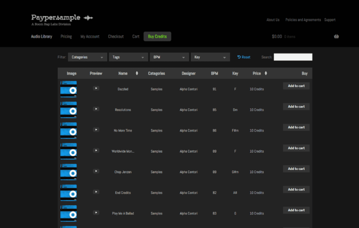Add Dazzled to cart

[296, 86]
